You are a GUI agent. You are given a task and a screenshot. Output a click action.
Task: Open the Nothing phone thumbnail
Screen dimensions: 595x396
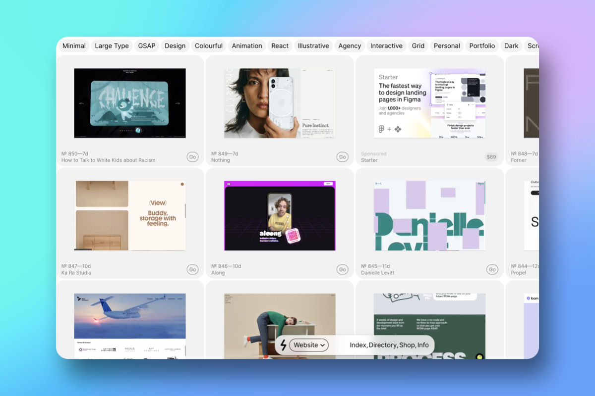coord(280,103)
